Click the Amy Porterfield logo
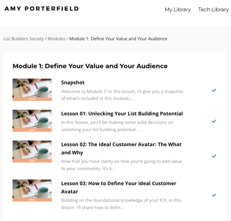The image size is (231, 221). pos(42,9)
